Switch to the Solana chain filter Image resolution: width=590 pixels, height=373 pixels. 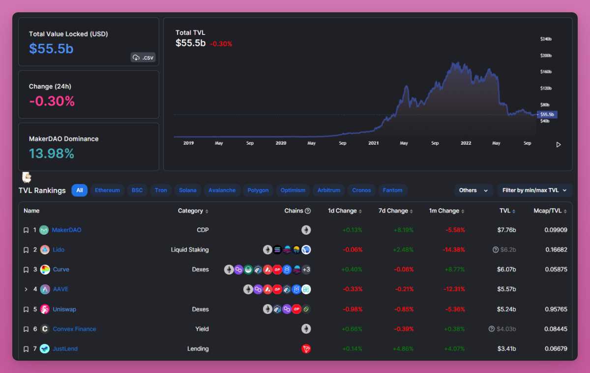pyautogui.click(x=187, y=190)
